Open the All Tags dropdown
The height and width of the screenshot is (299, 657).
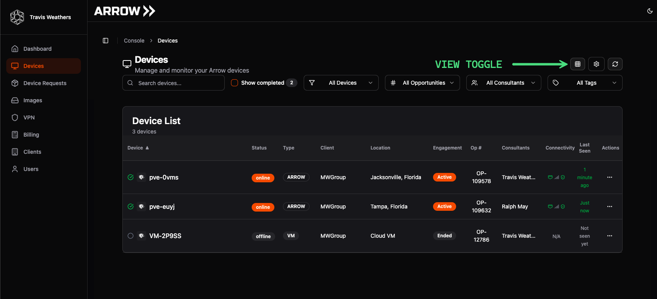point(585,83)
